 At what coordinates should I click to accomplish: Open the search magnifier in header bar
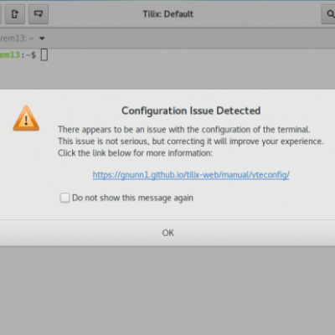330,14
